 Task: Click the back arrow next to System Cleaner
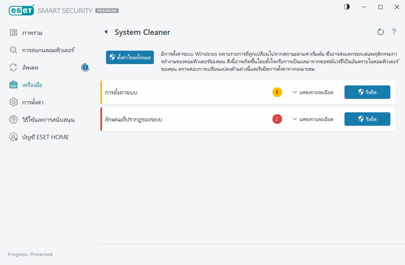pos(106,32)
